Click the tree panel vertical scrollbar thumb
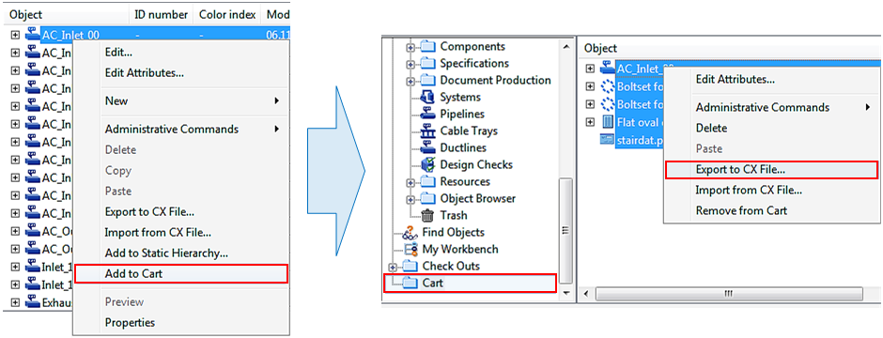Screen dimensions: 883x338 pyautogui.click(x=565, y=230)
